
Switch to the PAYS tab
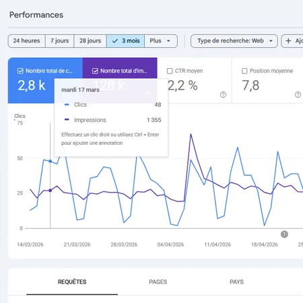coord(236,282)
